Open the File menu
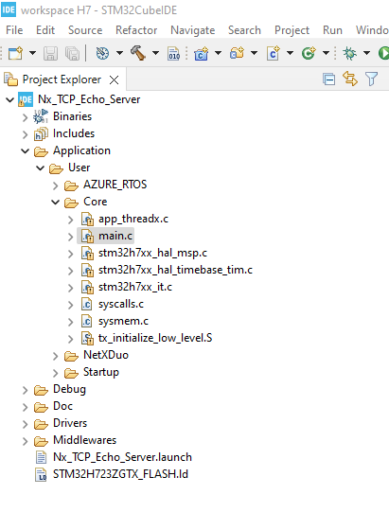The height and width of the screenshot is (530, 389). pyautogui.click(x=14, y=30)
